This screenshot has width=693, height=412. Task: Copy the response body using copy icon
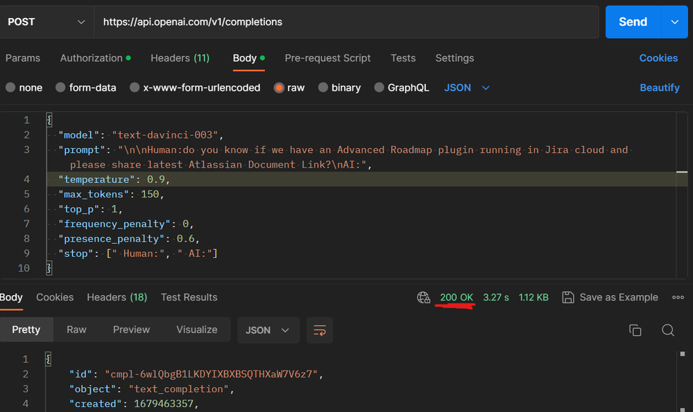(635, 330)
